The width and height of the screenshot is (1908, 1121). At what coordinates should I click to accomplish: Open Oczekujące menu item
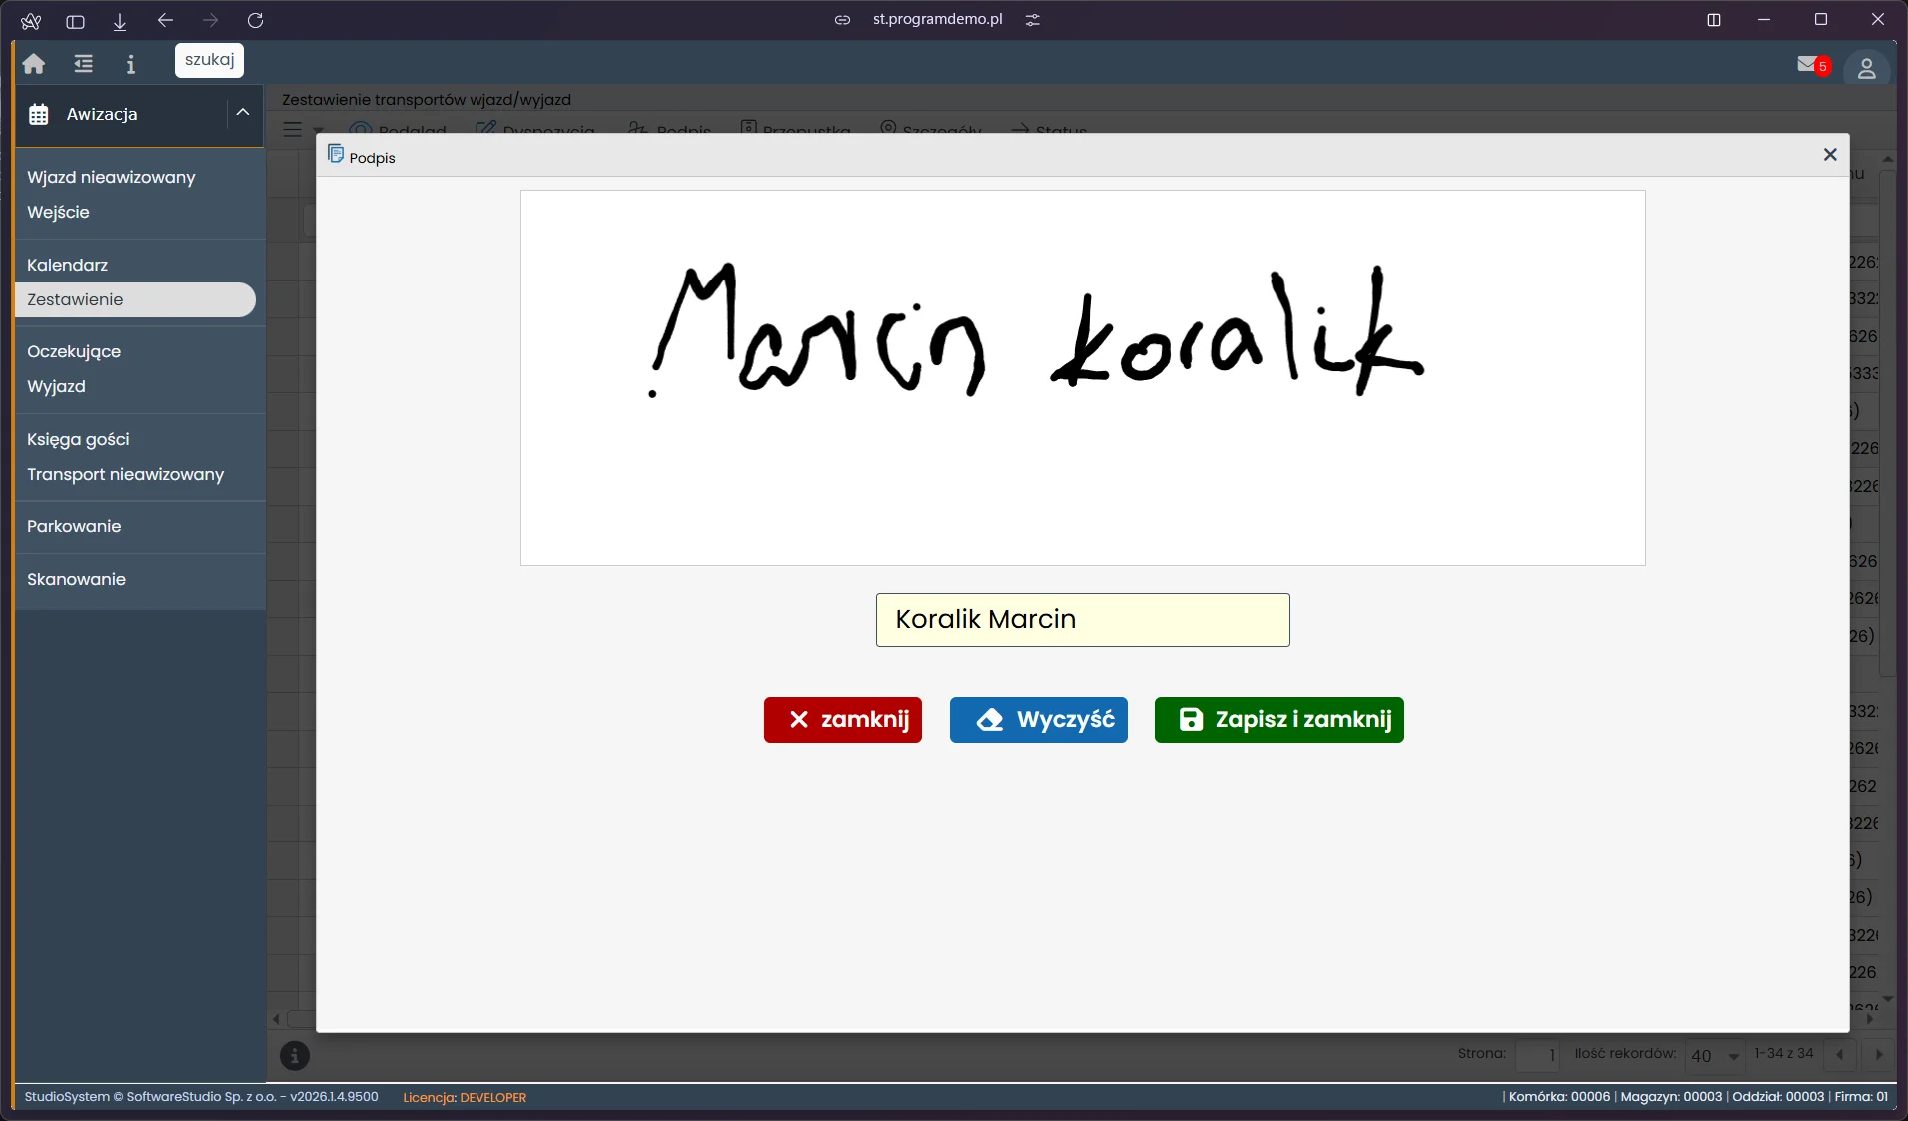click(x=74, y=351)
